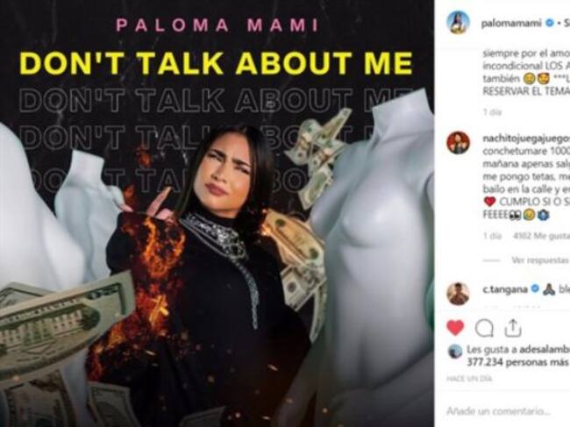Open nachitojuegajuegos avatar picture

(458, 143)
